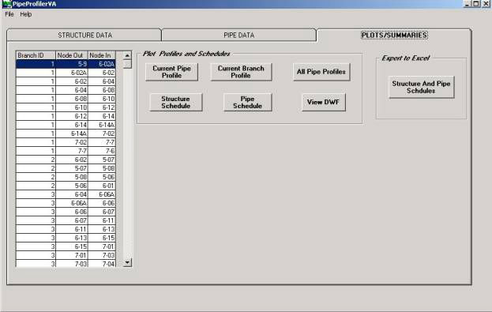The width and height of the screenshot is (492, 312).
Task: Select the row 6-12 to 6-14
Action: [x=66, y=116]
